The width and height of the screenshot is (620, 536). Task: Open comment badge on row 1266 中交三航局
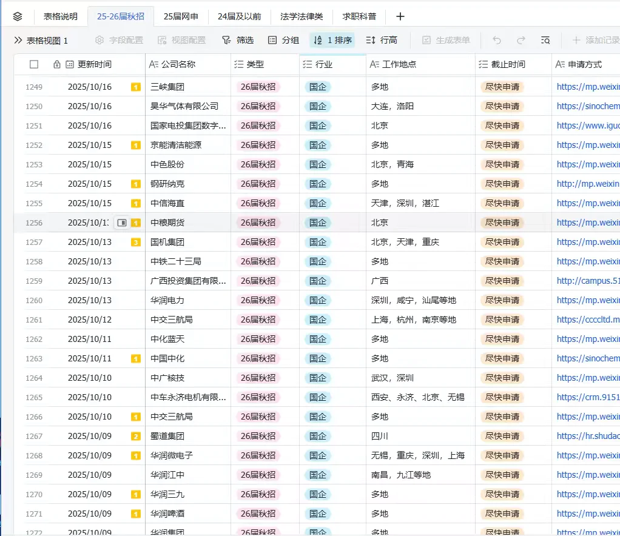coord(136,417)
